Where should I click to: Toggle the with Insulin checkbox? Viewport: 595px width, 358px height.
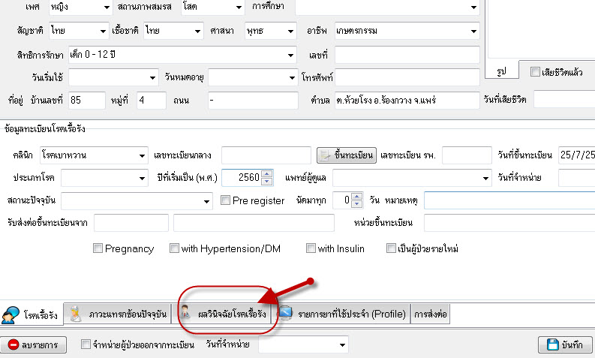[x=311, y=248]
